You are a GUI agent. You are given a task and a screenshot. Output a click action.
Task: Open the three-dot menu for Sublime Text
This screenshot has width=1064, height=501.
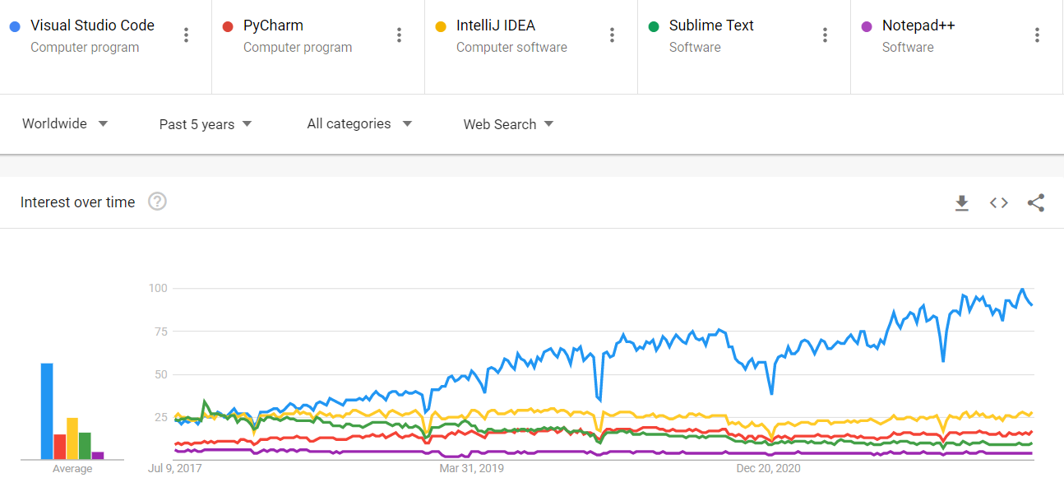click(x=826, y=35)
